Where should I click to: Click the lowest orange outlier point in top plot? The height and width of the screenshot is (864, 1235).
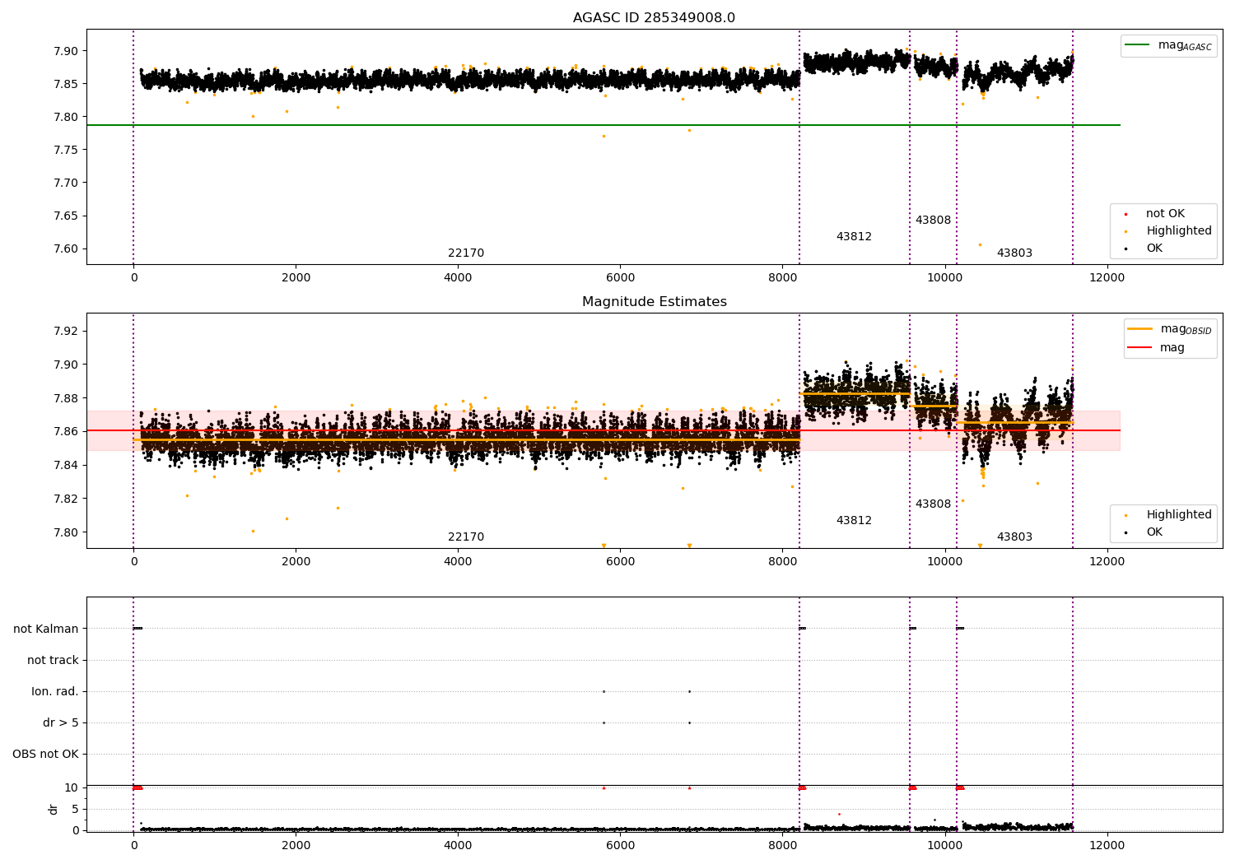tap(979, 244)
